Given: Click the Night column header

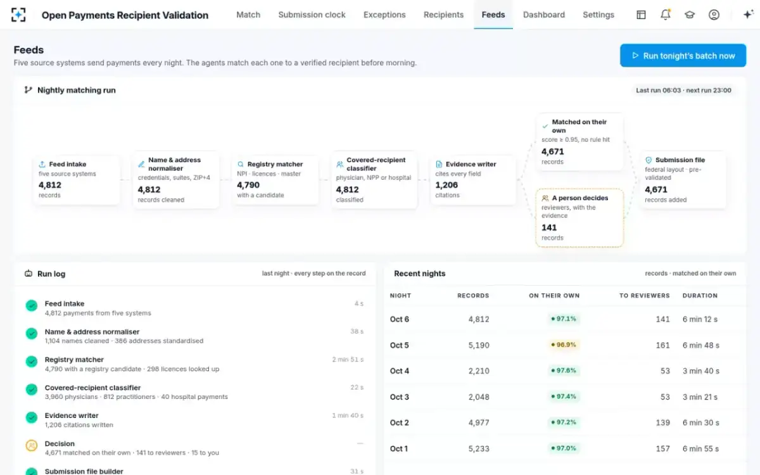Looking at the screenshot, I should click(x=400, y=296).
